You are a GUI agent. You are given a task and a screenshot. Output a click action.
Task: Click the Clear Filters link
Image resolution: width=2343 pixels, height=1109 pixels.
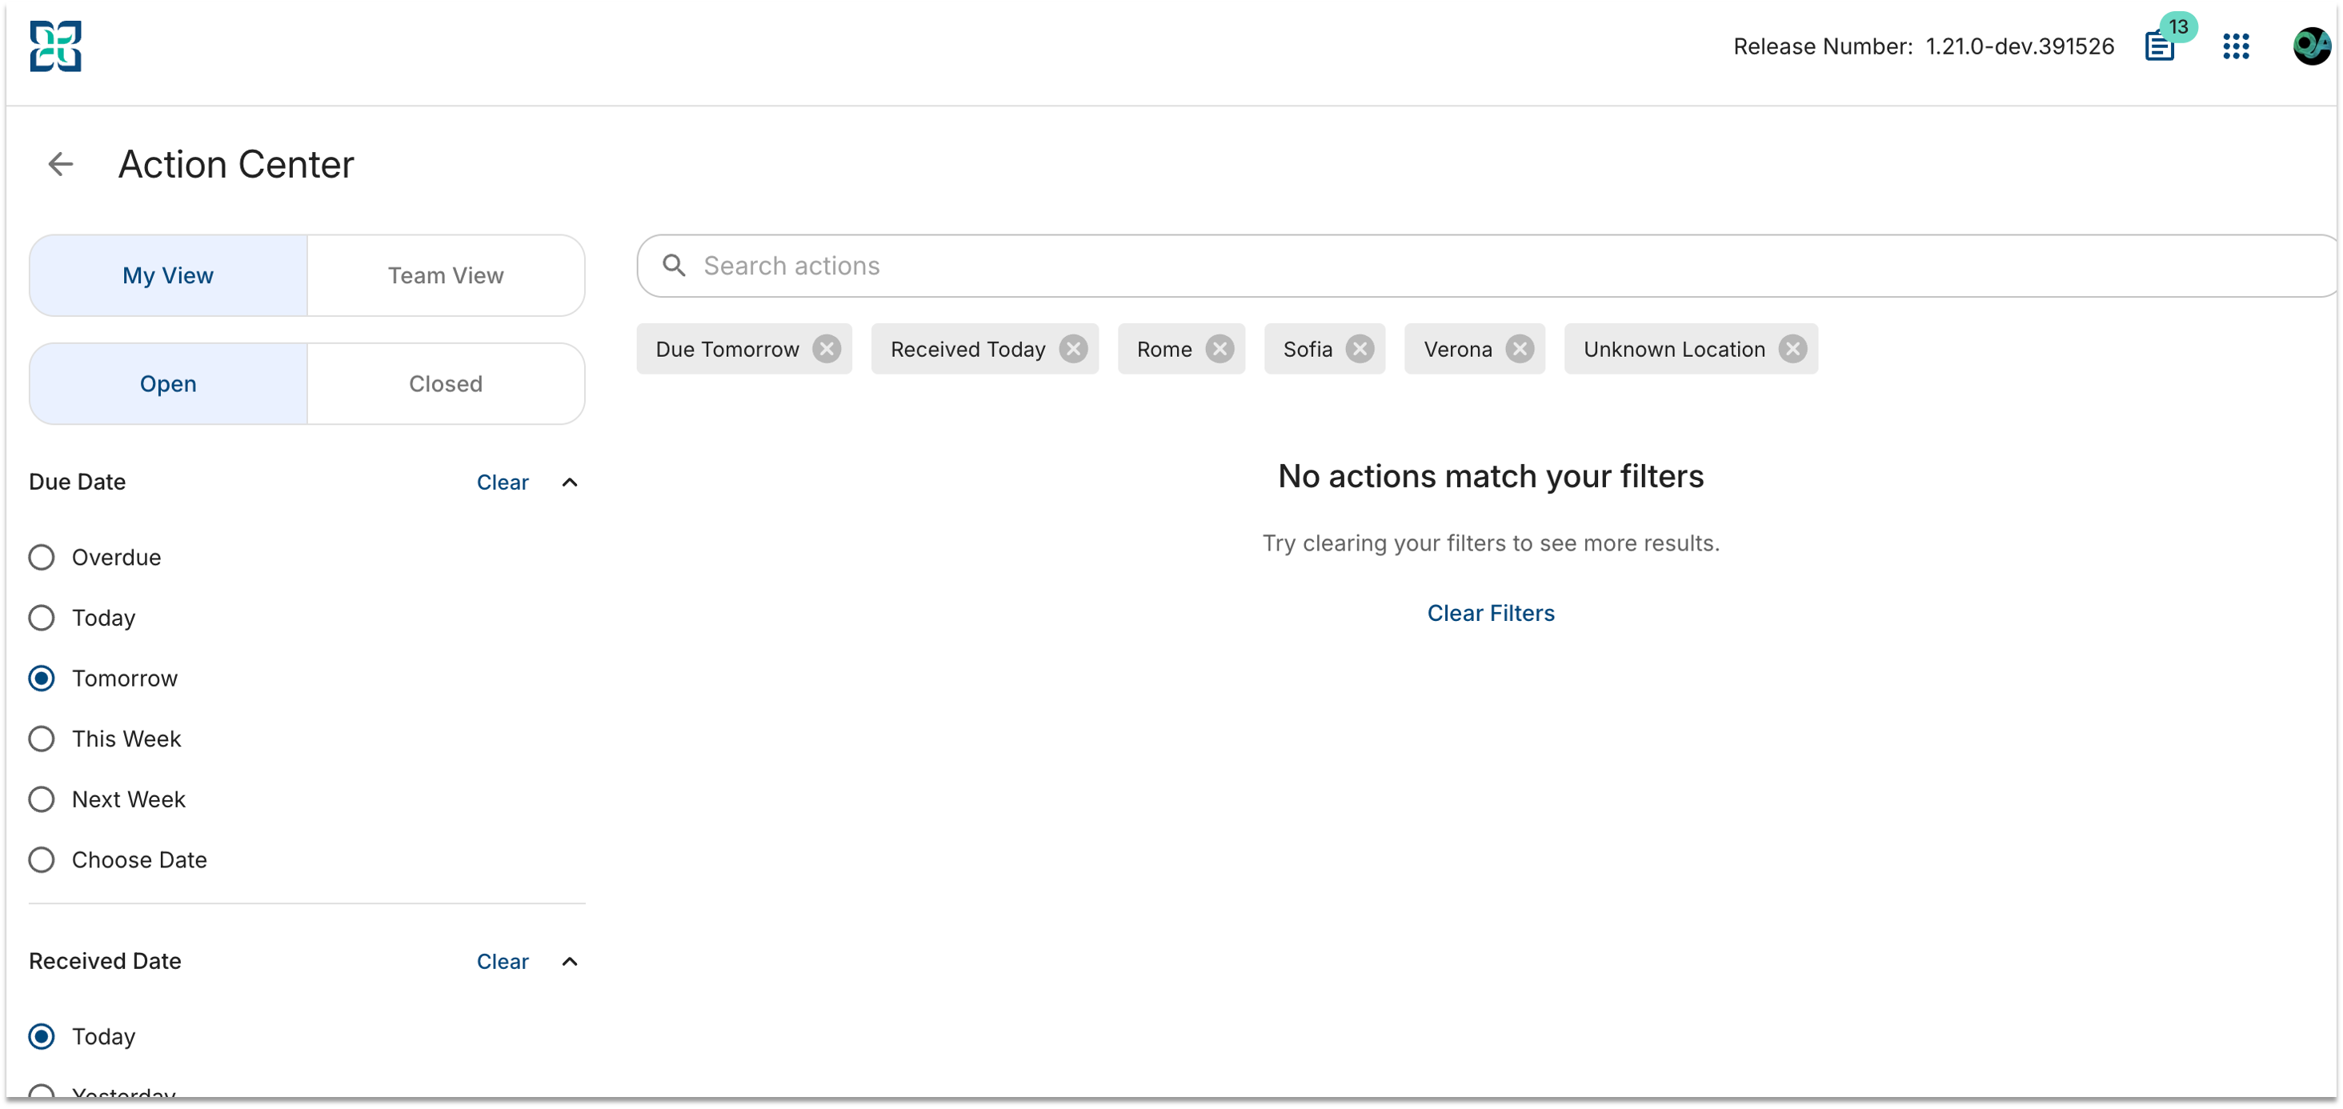(1490, 613)
